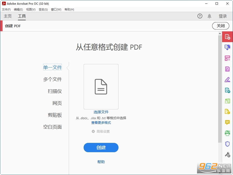Image resolution: width=233 pixels, height=175 pixels.
Task: Open More Tools wrench icon
Action: tap(227, 155)
